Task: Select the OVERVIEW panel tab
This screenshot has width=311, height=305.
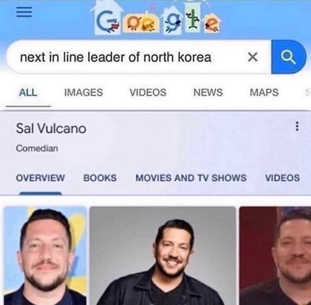Action: tap(40, 178)
